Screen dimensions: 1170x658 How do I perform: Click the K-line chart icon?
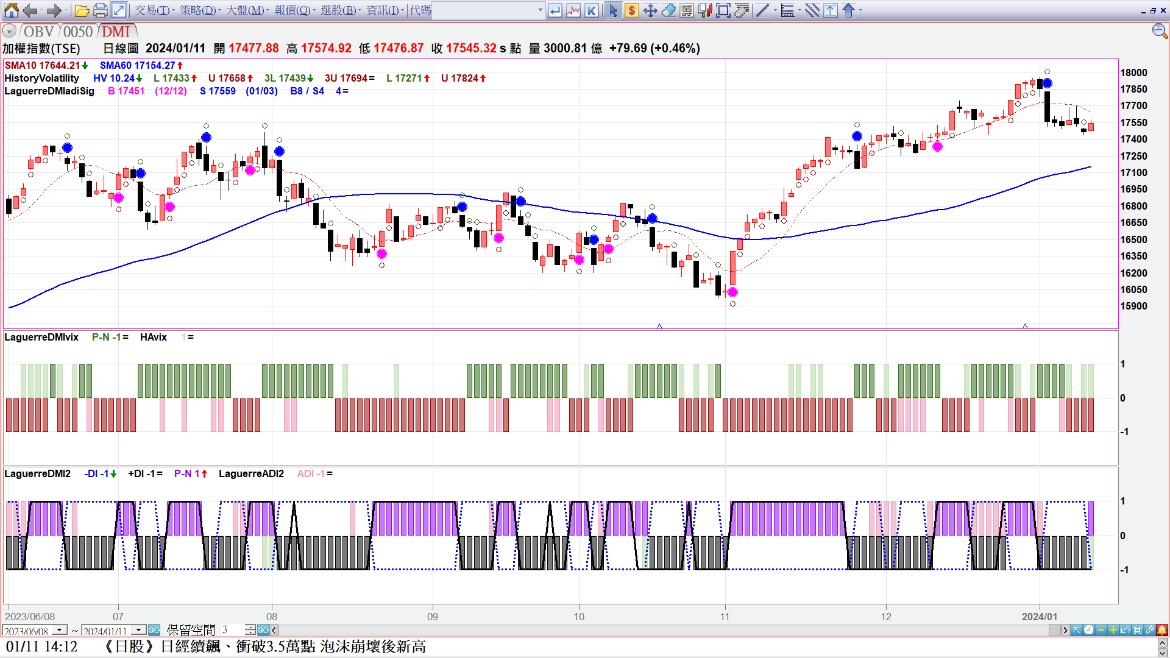pyautogui.click(x=591, y=10)
